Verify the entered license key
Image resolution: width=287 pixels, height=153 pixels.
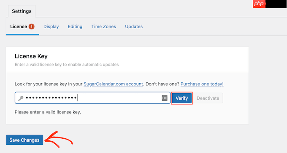(x=182, y=98)
